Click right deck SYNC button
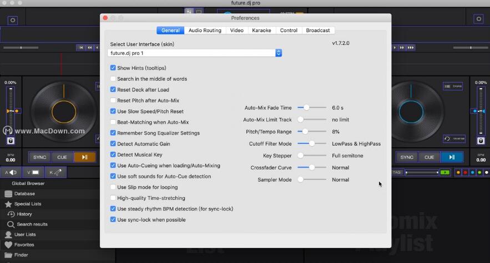This screenshot has height=263, width=490. 407,157
